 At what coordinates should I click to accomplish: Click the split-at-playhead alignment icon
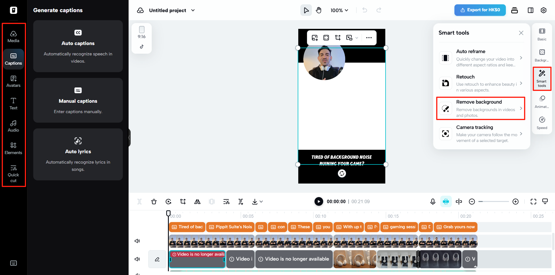pyautogui.click(x=459, y=202)
